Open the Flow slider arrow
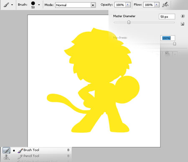Viewport: 188px width, 162px height. coord(157,5)
